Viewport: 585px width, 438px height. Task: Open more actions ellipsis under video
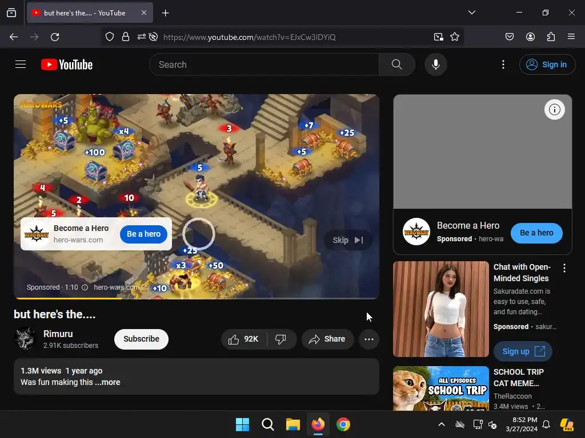[368, 339]
